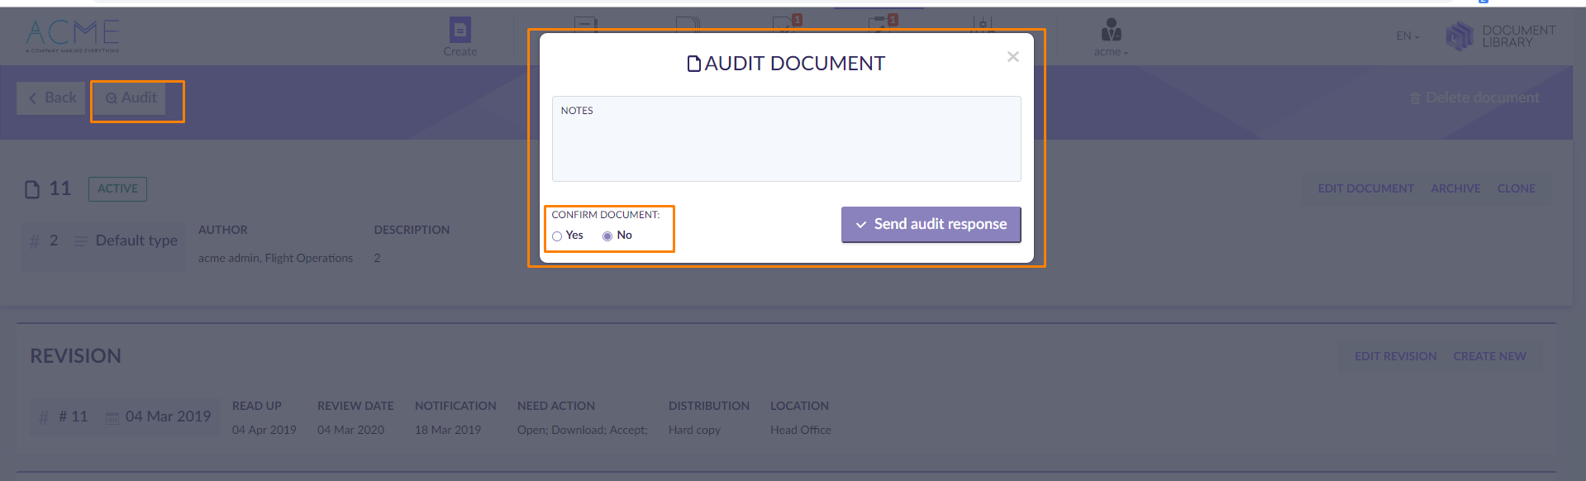Click Clone to duplicate the document
The width and height of the screenshot is (1586, 481).
pyautogui.click(x=1516, y=188)
